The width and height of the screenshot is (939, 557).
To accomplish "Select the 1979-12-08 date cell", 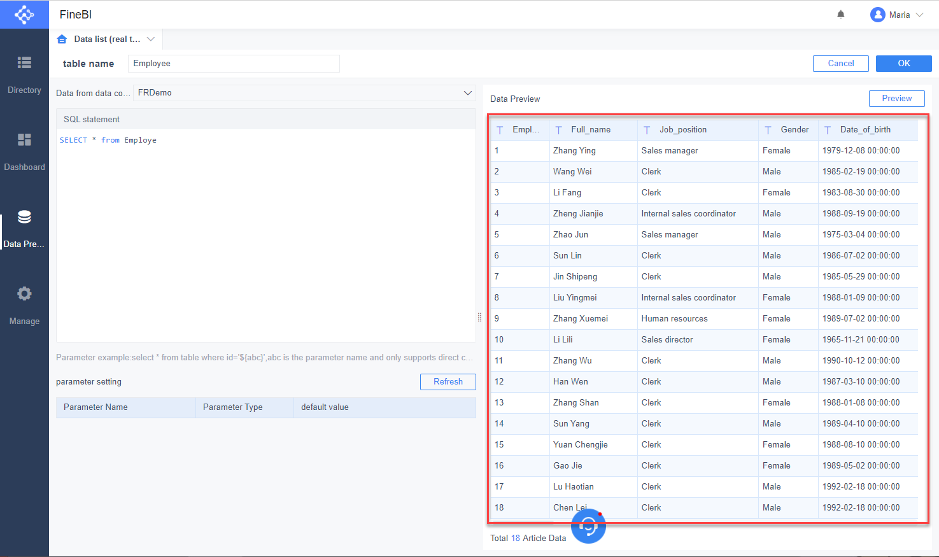I will point(868,151).
